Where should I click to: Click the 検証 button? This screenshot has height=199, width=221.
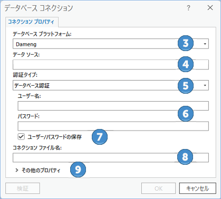click(23, 188)
